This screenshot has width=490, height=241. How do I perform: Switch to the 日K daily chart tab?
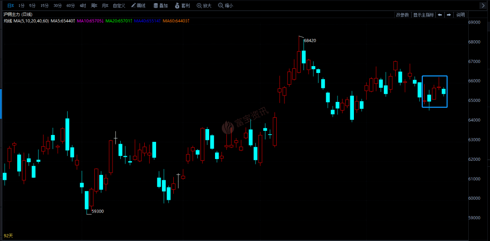[x=10, y=5]
